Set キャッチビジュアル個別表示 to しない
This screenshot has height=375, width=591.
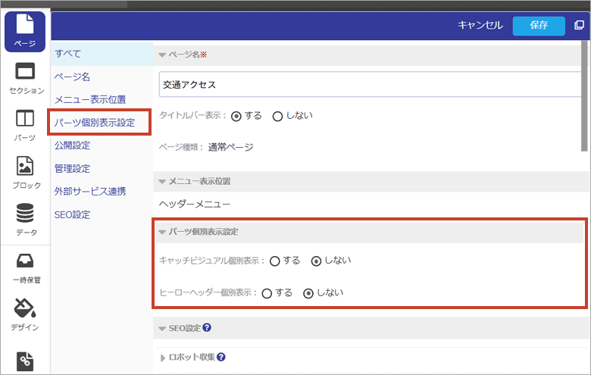(x=316, y=261)
